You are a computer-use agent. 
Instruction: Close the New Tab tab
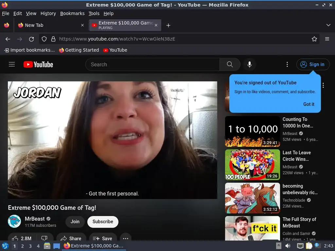tap(82, 25)
